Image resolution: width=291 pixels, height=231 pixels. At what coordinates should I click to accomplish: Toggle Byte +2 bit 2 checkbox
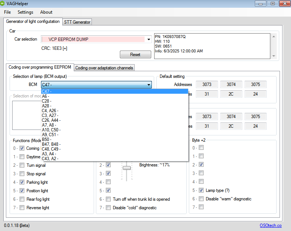click(x=201, y=165)
